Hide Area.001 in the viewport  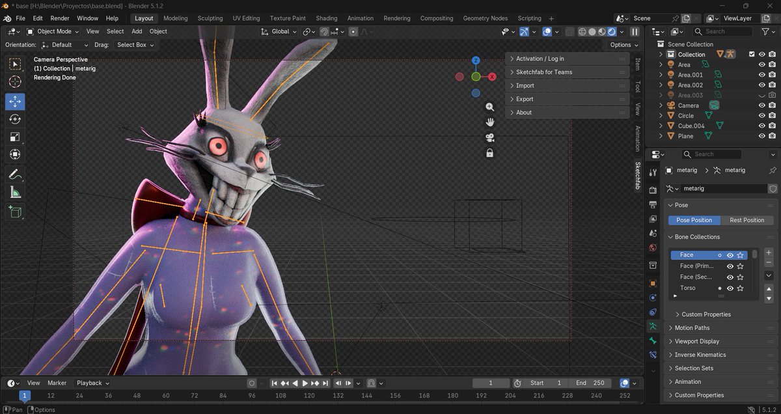pos(762,75)
